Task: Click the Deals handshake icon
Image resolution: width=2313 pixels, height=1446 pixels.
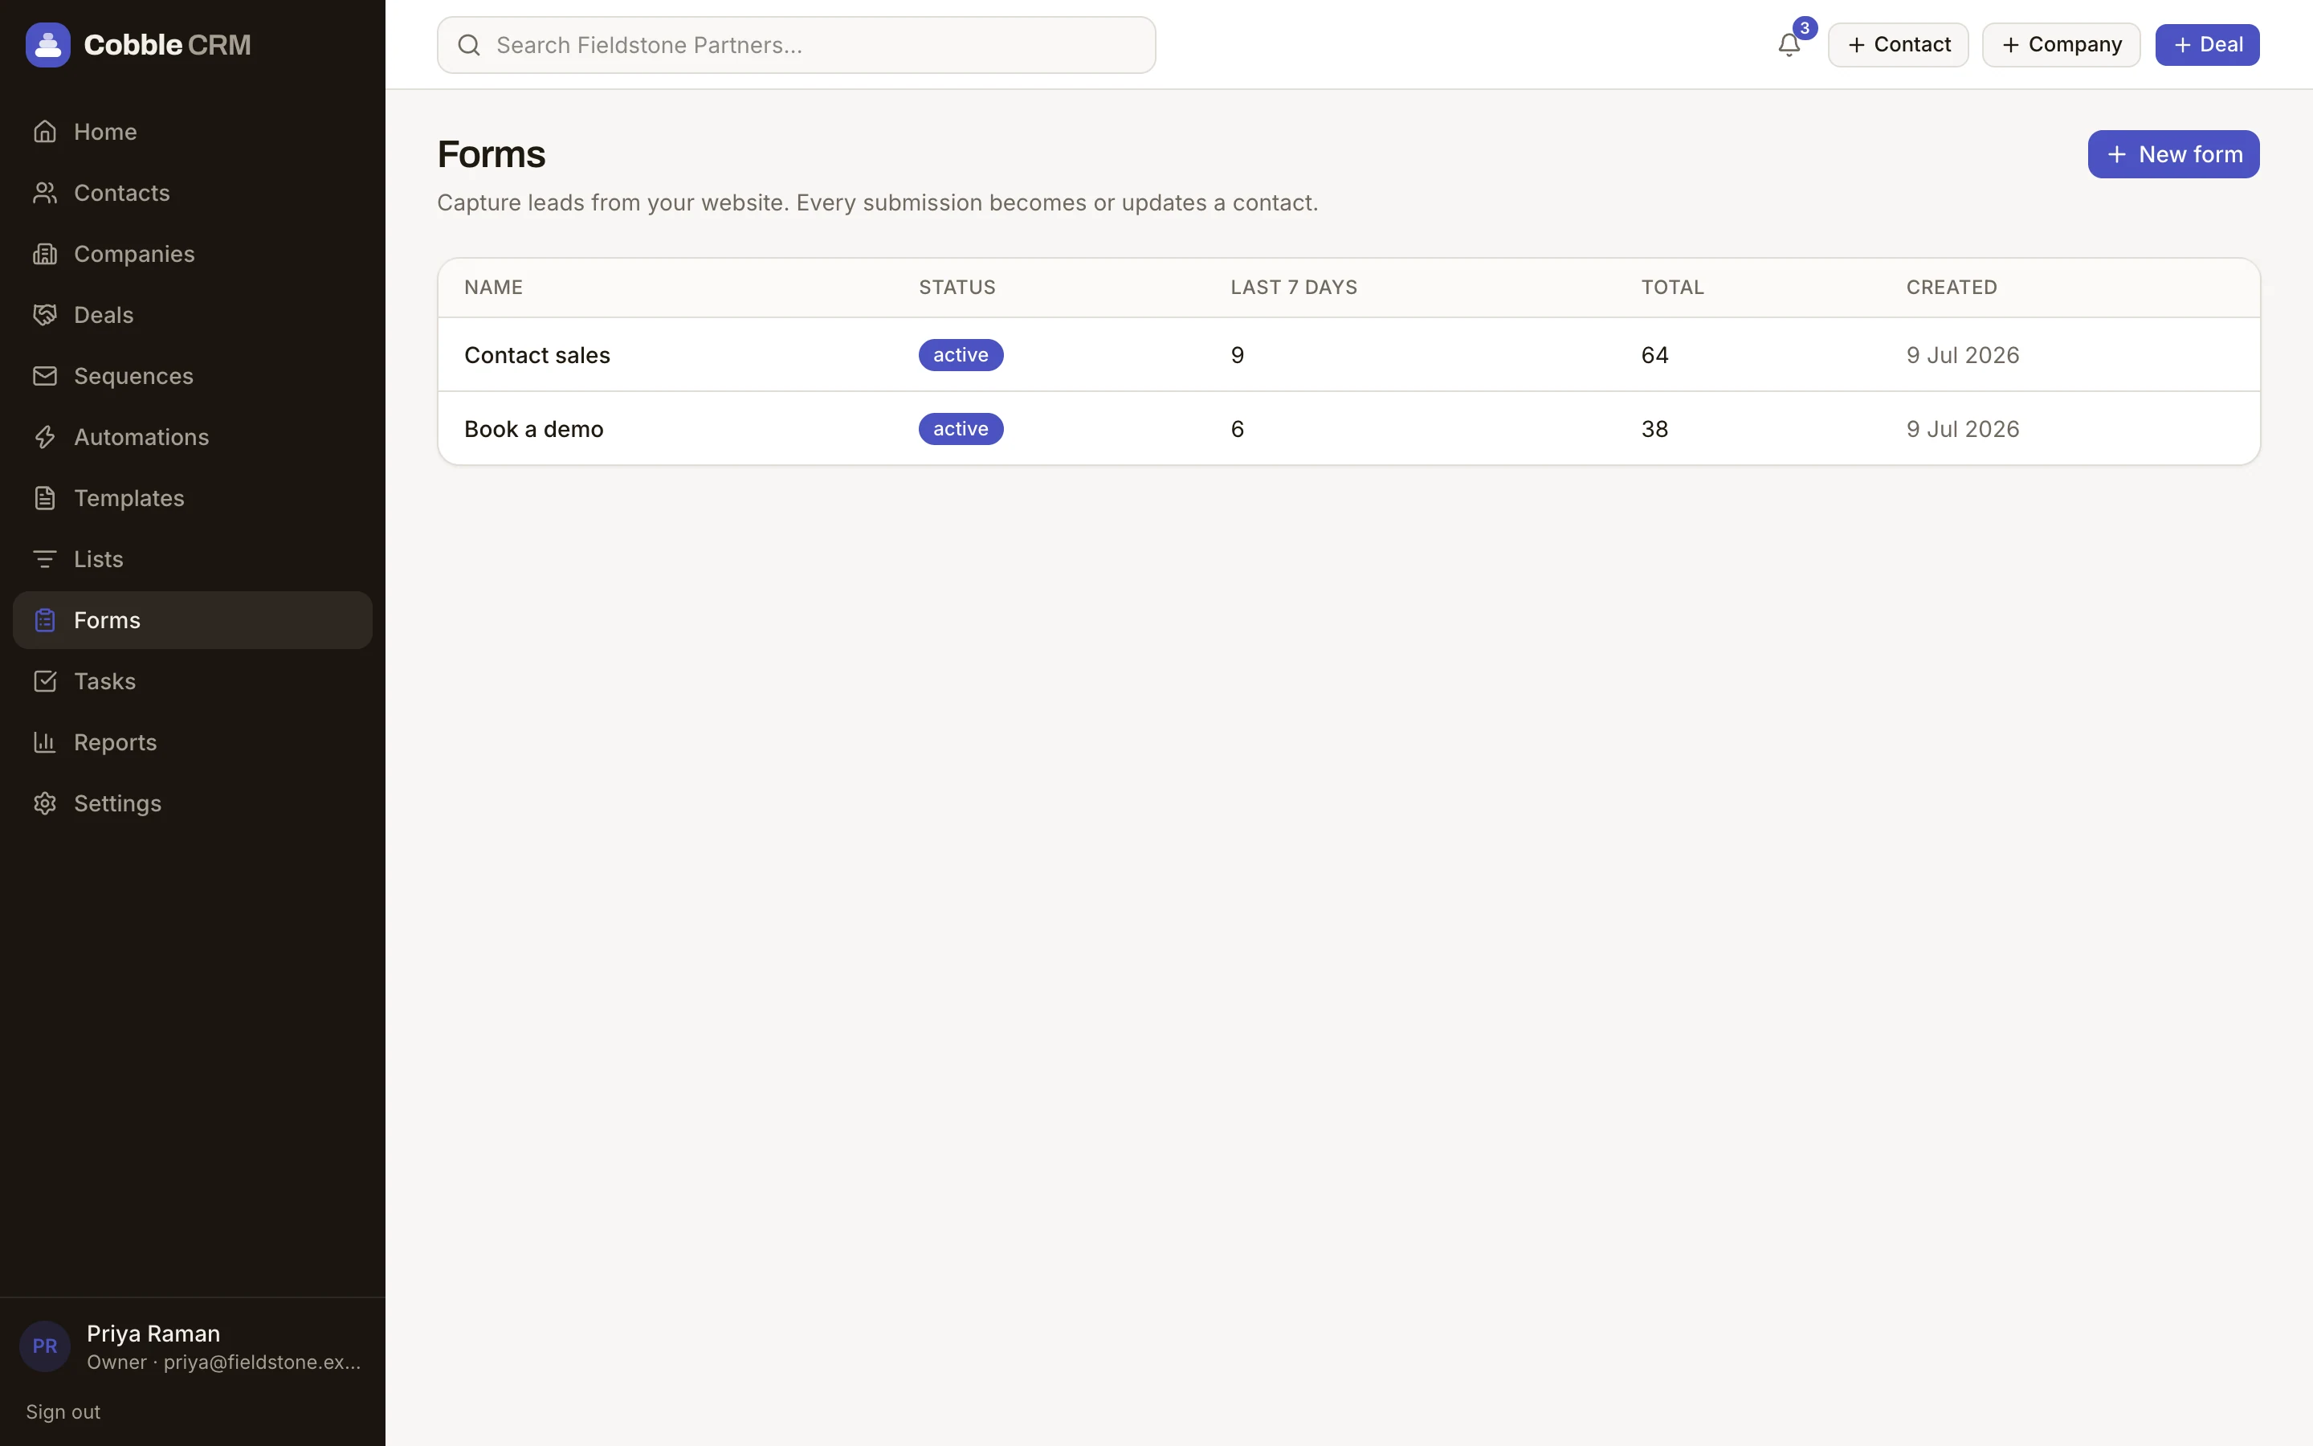Action: [45, 315]
